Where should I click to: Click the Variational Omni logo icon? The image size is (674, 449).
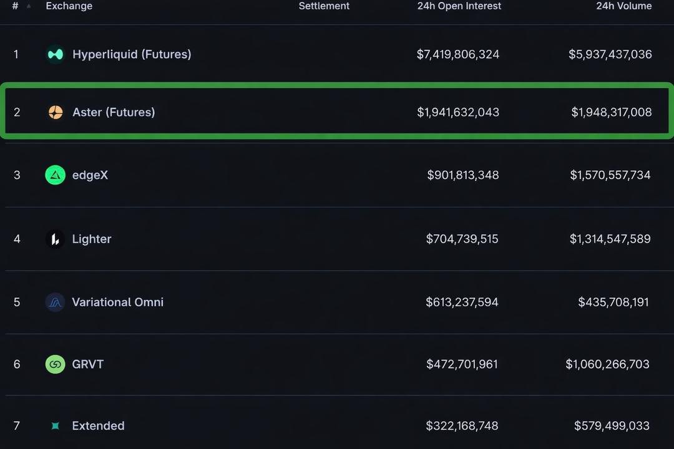(56, 302)
